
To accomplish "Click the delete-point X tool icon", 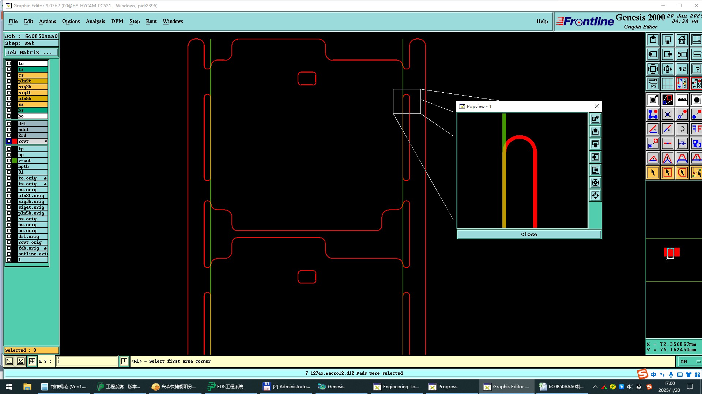I will tap(667, 114).
